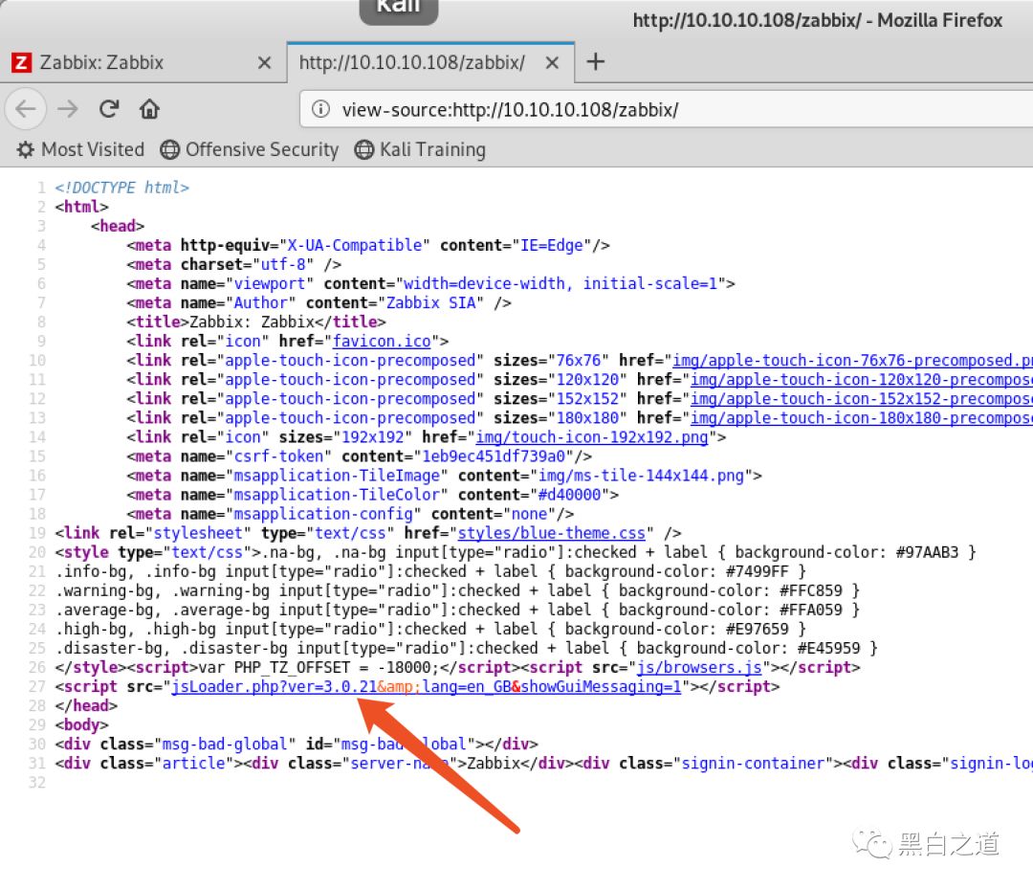Click the color value #d40000
The height and width of the screenshot is (889, 1033).
coord(569,495)
